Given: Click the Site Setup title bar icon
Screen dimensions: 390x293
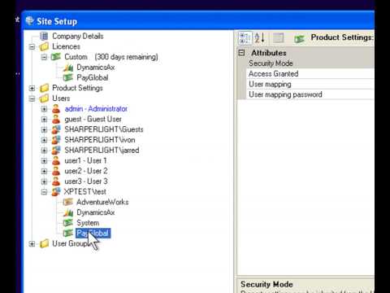Looking at the screenshot, I should pyautogui.click(x=29, y=20).
